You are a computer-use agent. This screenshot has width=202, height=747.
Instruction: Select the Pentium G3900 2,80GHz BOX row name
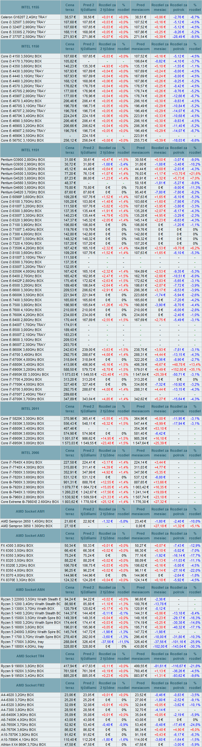point(23,160)
